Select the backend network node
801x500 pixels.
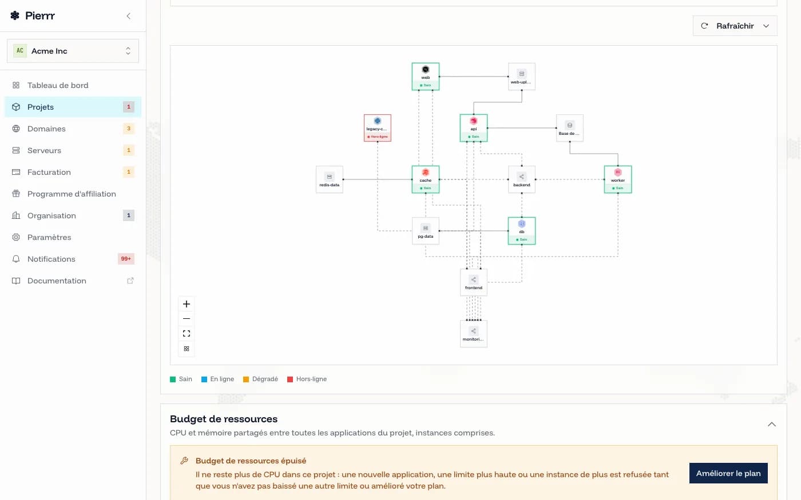pyautogui.click(x=522, y=179)
